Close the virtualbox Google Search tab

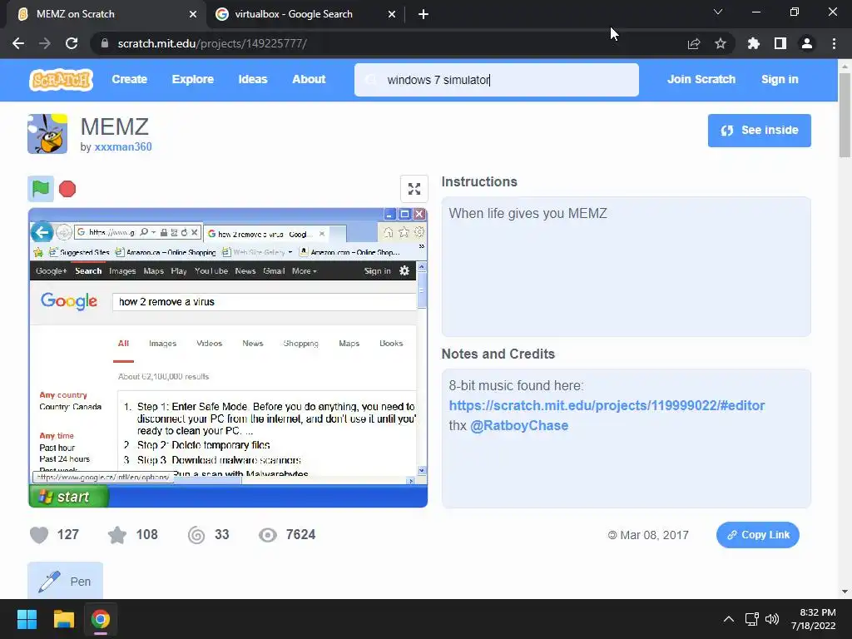(x=392, y=14)
